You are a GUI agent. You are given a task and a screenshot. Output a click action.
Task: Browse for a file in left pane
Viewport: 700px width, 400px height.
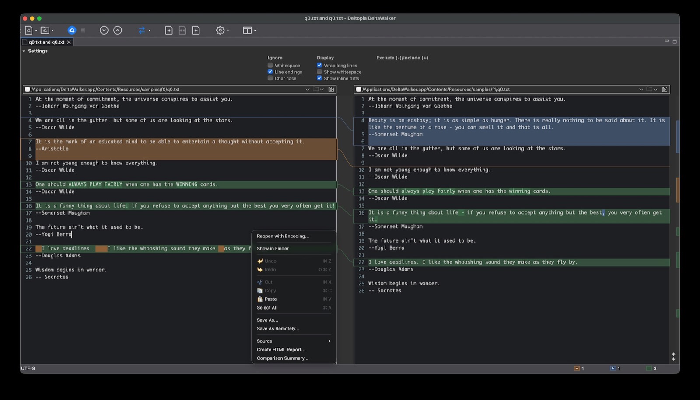(316, 90)
